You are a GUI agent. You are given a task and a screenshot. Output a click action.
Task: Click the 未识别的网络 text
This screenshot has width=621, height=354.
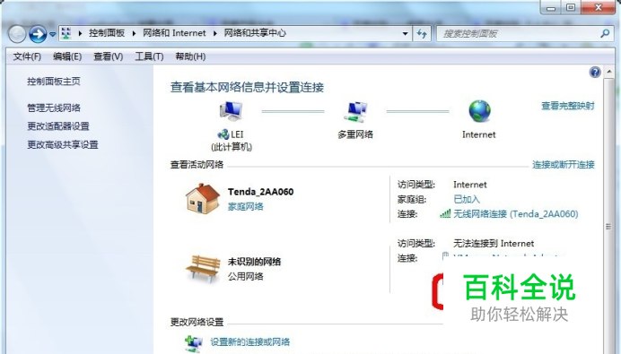pos(254,262)
